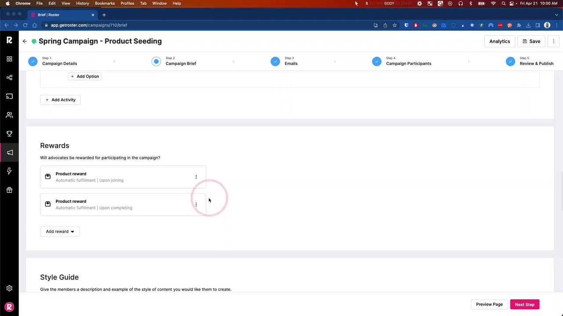Click the pink Next Step button
This screenshot has height=316, width=563.
pyautogui.click(x=525, y=304)
